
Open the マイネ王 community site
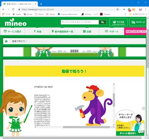point(119,22)
